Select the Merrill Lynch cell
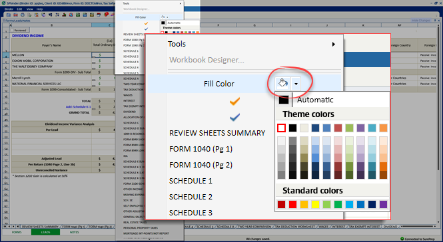 [x=51, y=78]
